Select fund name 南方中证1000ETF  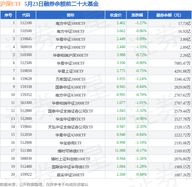tap(70, 23)
